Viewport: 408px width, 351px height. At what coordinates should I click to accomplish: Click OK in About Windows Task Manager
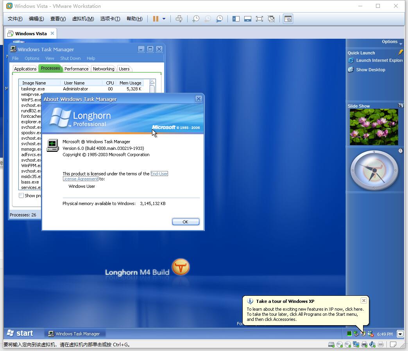point(186,222)
